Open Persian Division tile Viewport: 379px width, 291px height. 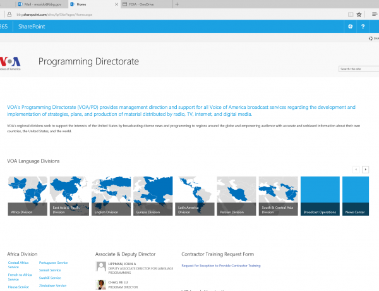coord(237,196)
